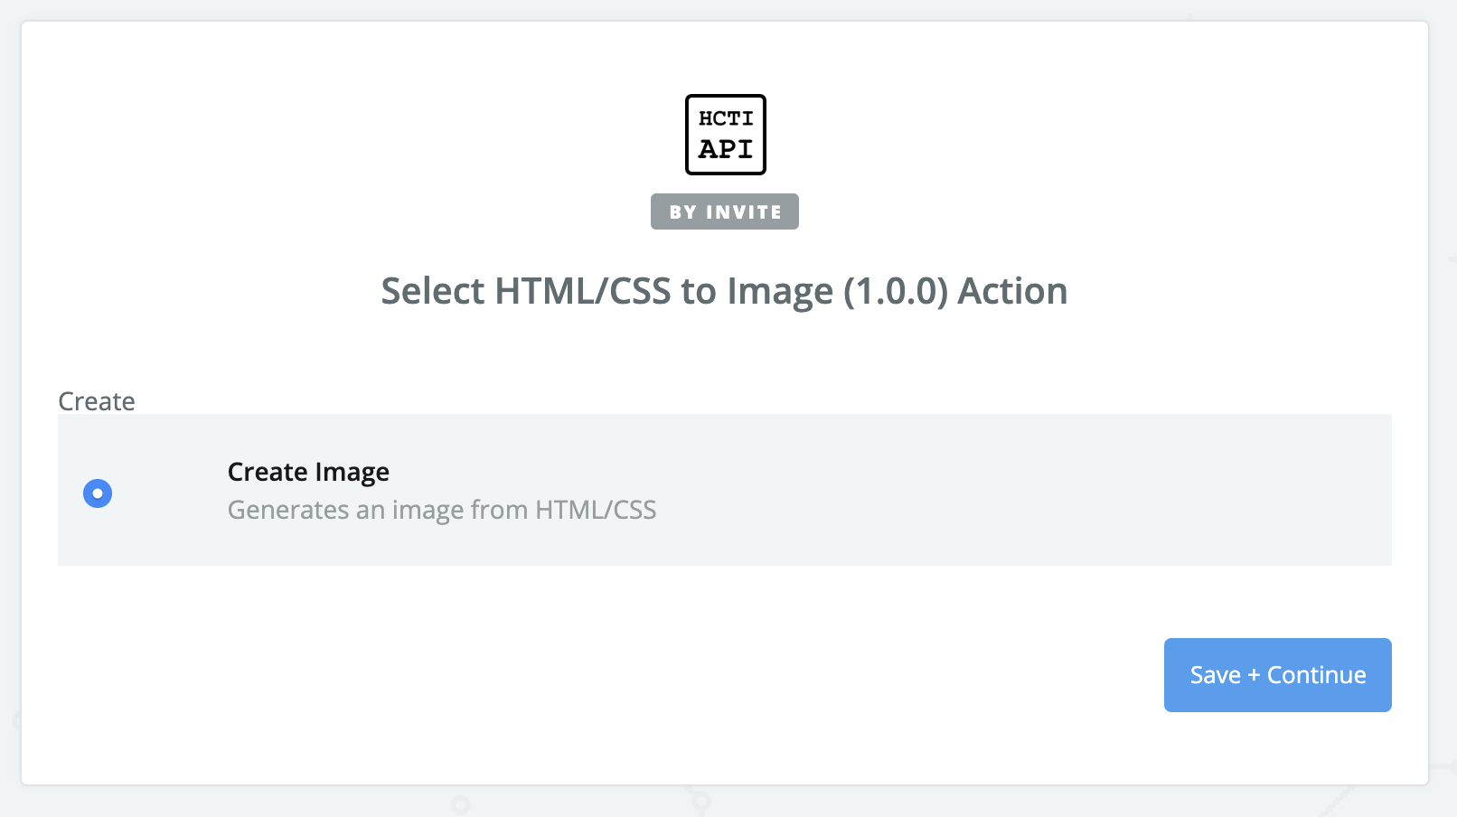Click the "Create Image" action title
This screenshot has height=817, width=1457.
(308, 472)
